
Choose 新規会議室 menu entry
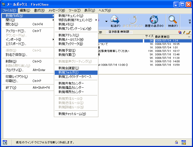pyautogui.click(x=69, y=68)
